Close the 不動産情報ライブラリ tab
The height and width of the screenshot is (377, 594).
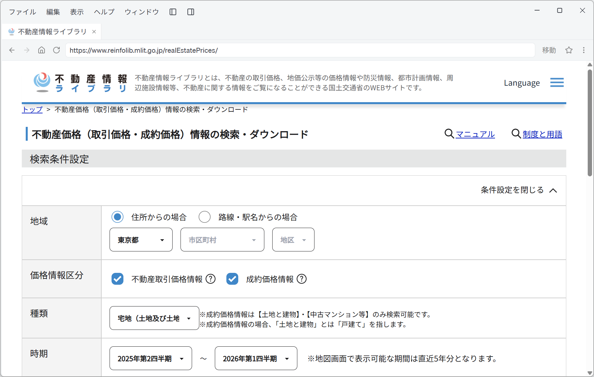[94, 32]
